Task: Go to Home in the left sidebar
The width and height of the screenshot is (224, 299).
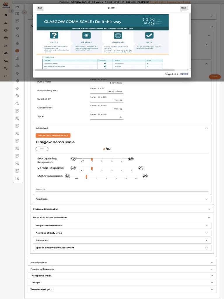Action: (6, 15)
